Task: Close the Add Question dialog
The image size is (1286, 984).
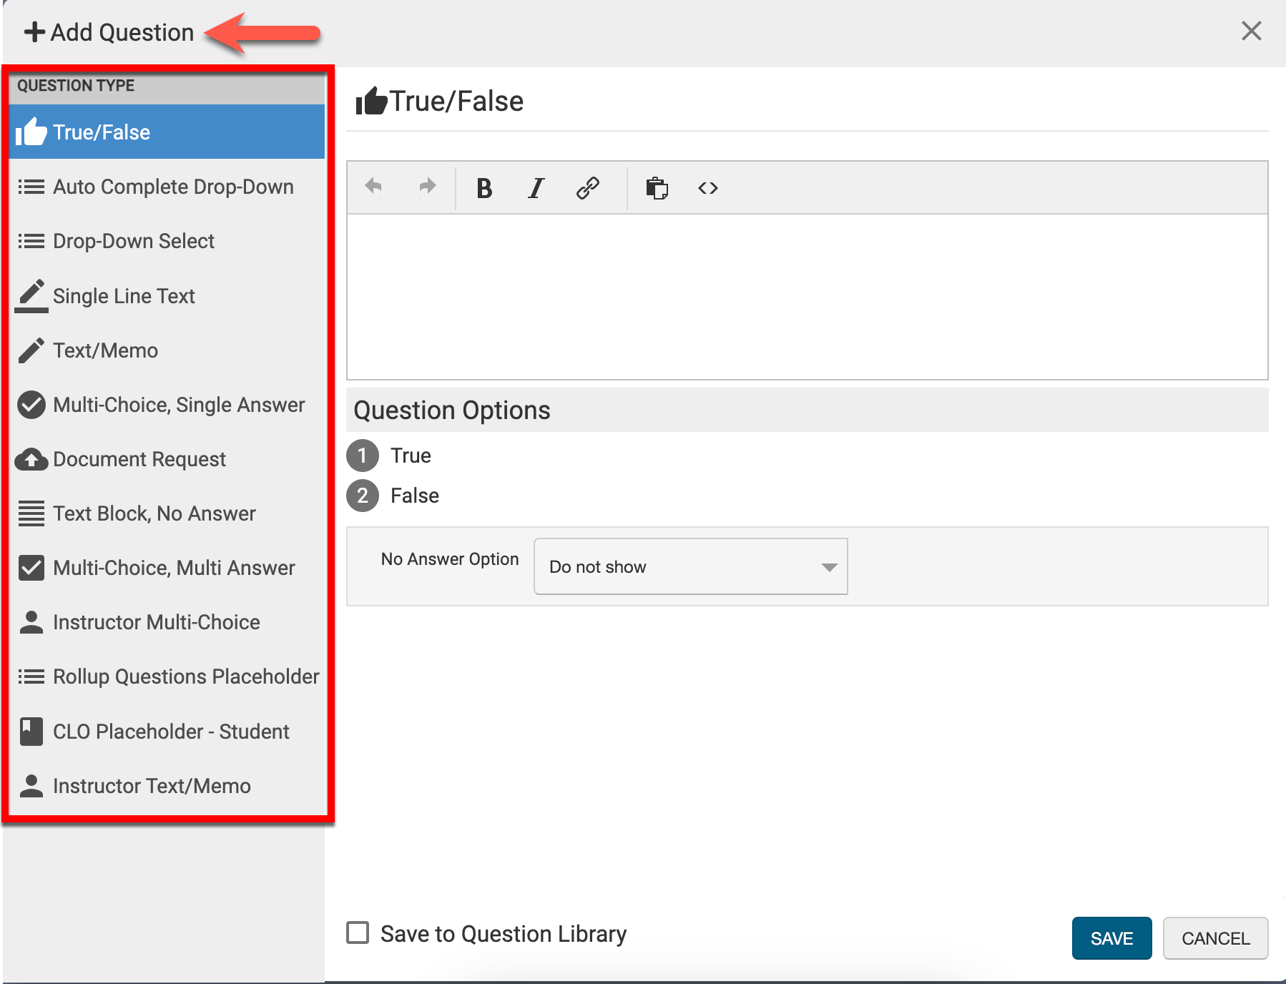Action: tap(1251, 31)
